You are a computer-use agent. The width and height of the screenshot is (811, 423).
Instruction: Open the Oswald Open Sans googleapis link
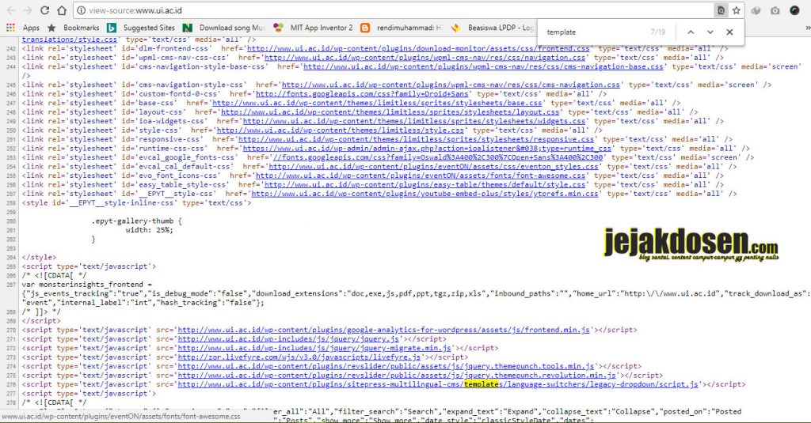click(437, 157)
